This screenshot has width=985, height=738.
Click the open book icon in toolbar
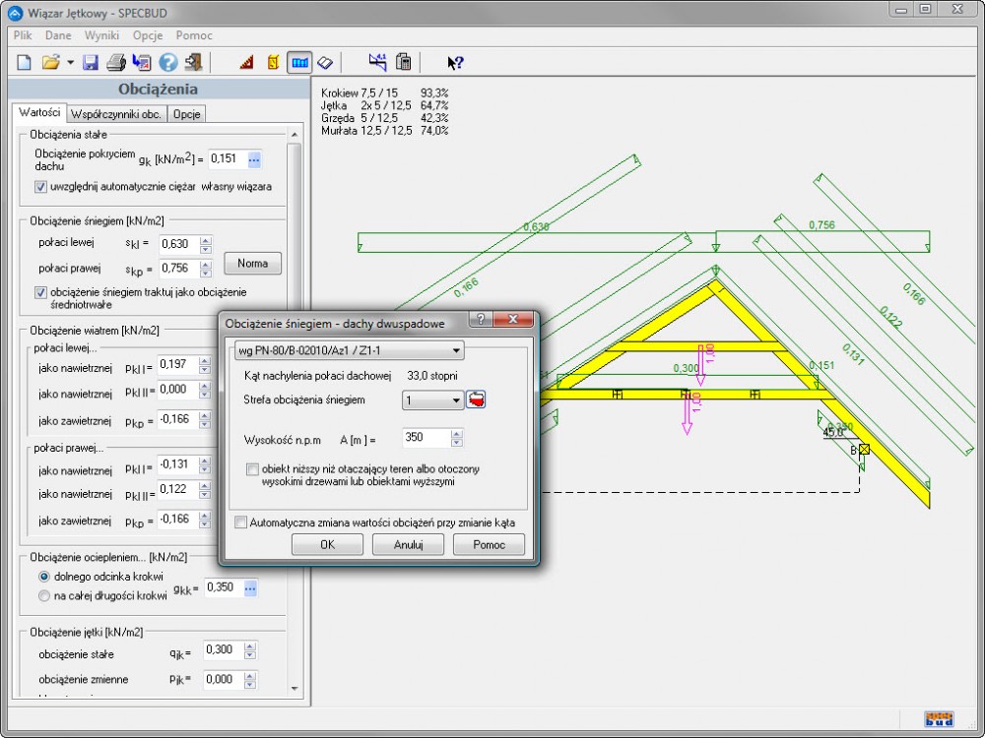coord(325,63)
